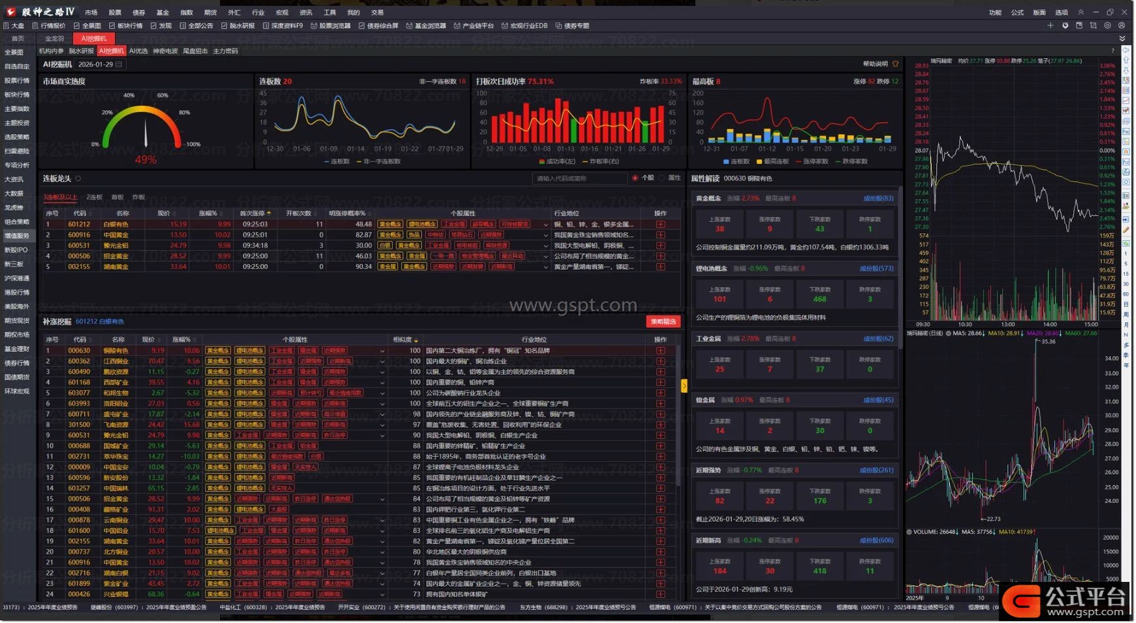Expand attribute tags for 铜陵有色 in 补涨挖掘

click(383, 351)
